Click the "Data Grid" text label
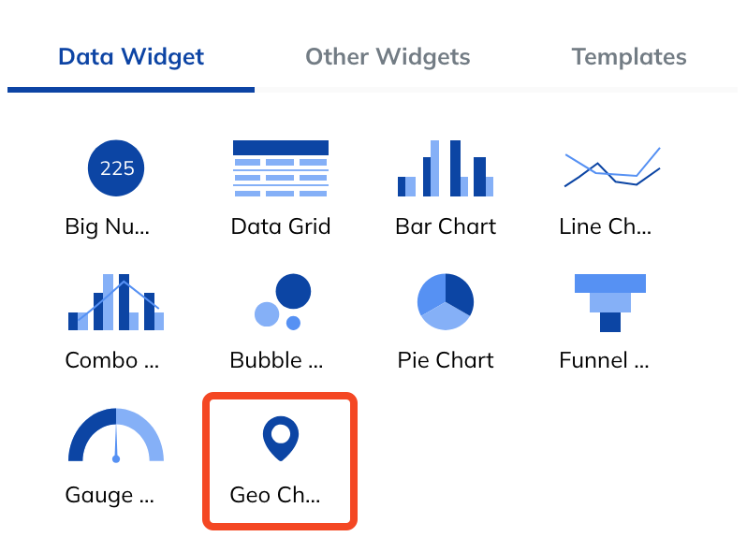Screen dimensions: 747x537 pyautogui.click(x=281, y=226)
